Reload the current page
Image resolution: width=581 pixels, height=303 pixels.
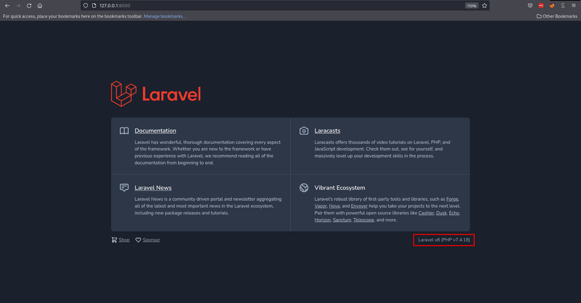tap(29, 5)
